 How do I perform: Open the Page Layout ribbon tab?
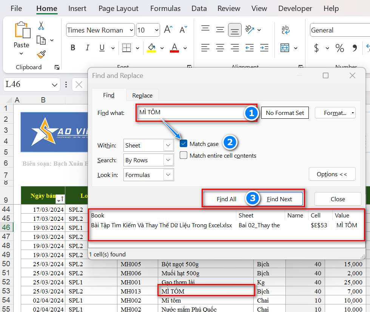[119, 8]
